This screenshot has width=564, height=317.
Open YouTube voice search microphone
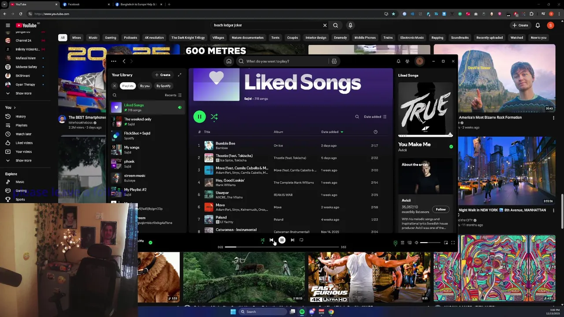[x=350, y=25]
